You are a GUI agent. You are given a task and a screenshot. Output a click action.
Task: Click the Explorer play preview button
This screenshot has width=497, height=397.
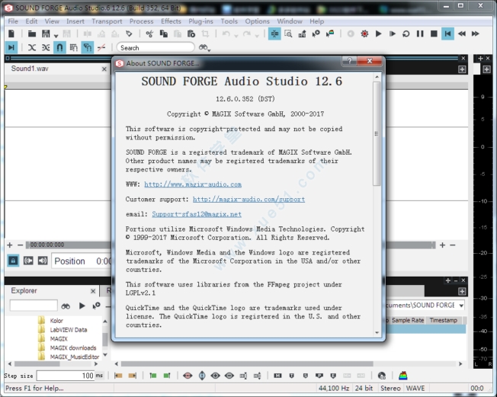[x=82, y=306]
